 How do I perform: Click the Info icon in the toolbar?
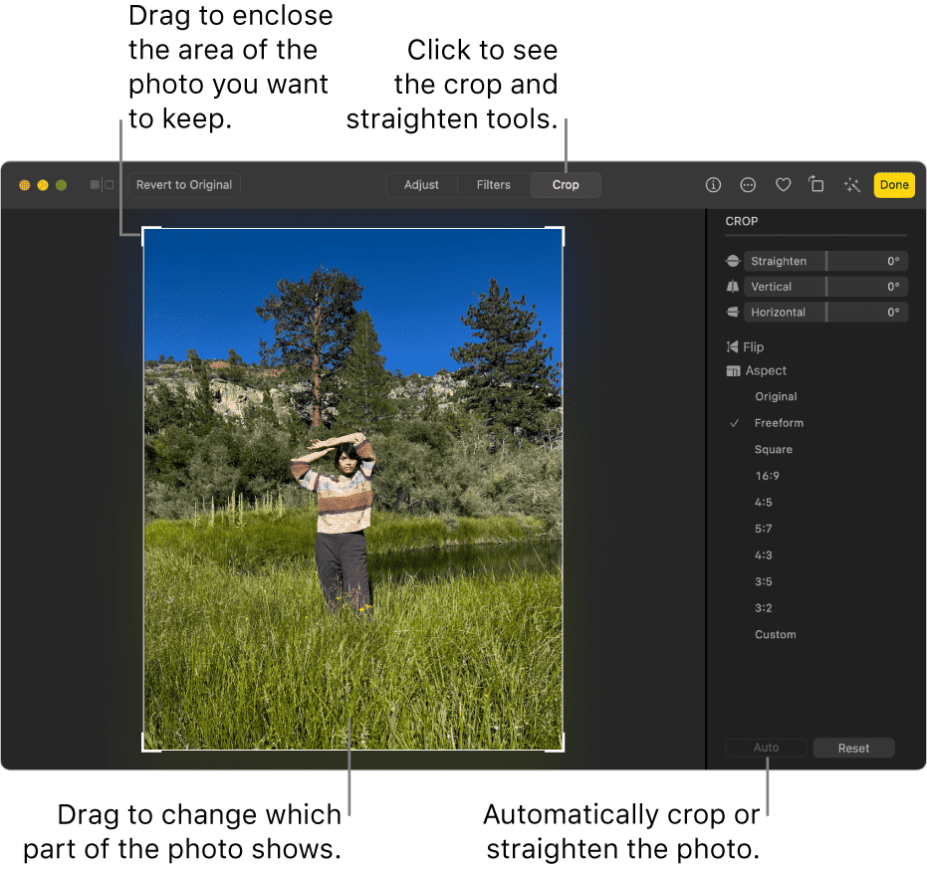tap(713, 184)
